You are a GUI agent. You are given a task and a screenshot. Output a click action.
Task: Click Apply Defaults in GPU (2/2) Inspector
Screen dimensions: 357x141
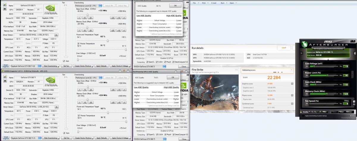(102, 138)
